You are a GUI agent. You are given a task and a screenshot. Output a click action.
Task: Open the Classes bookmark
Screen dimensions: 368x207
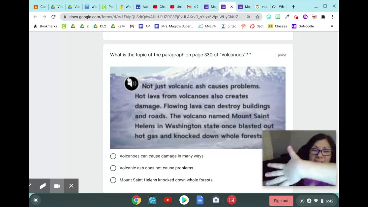pos(278,26)
